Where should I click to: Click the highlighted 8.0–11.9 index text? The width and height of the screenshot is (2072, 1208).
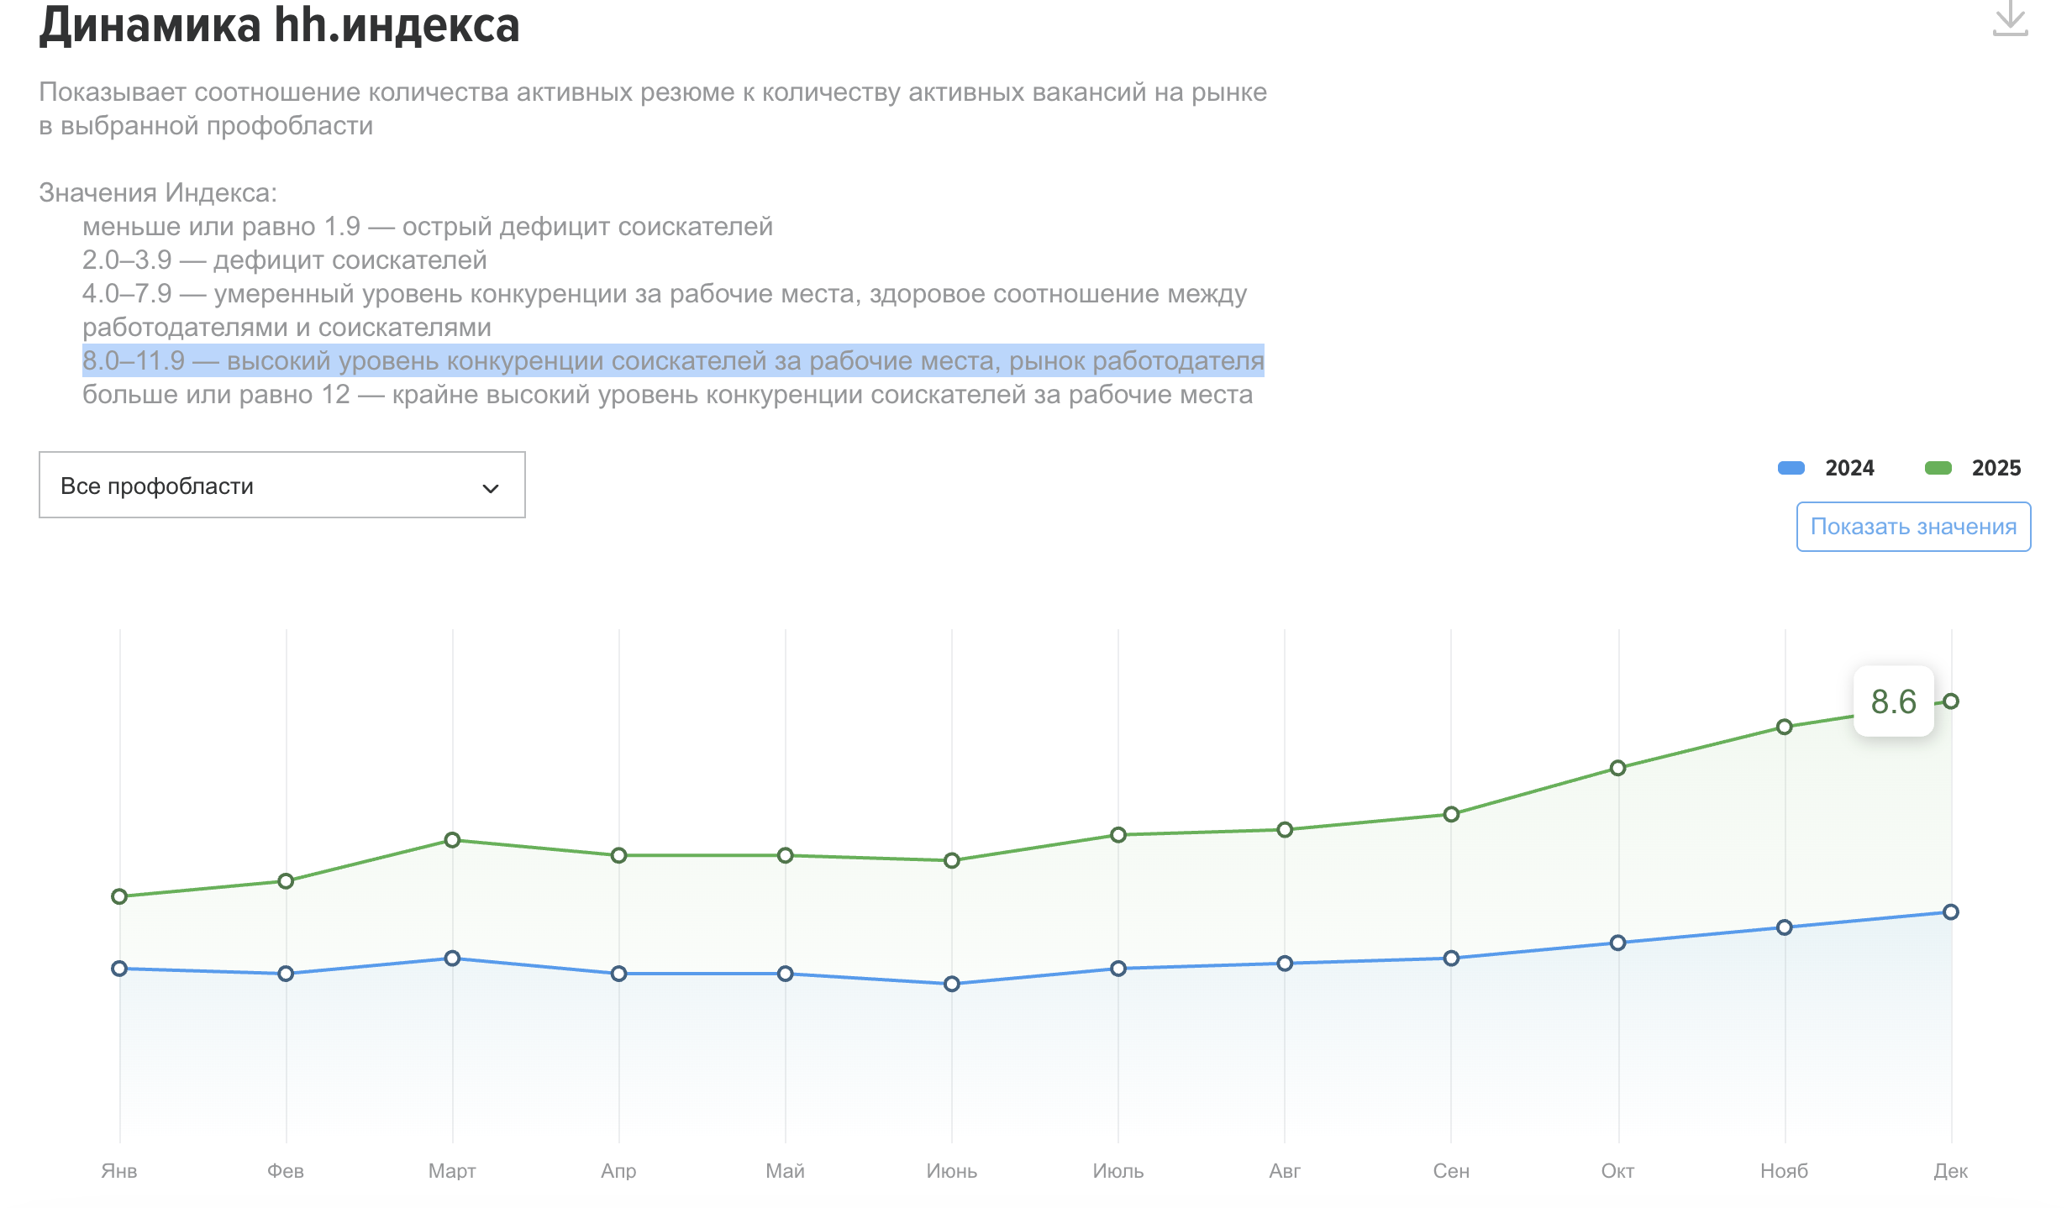click(x=672, y=361)
